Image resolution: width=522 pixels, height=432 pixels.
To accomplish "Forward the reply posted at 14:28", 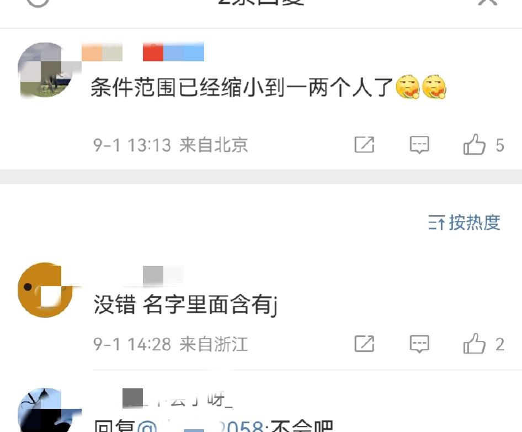I will pyautogui.click(x=364, y=344).
